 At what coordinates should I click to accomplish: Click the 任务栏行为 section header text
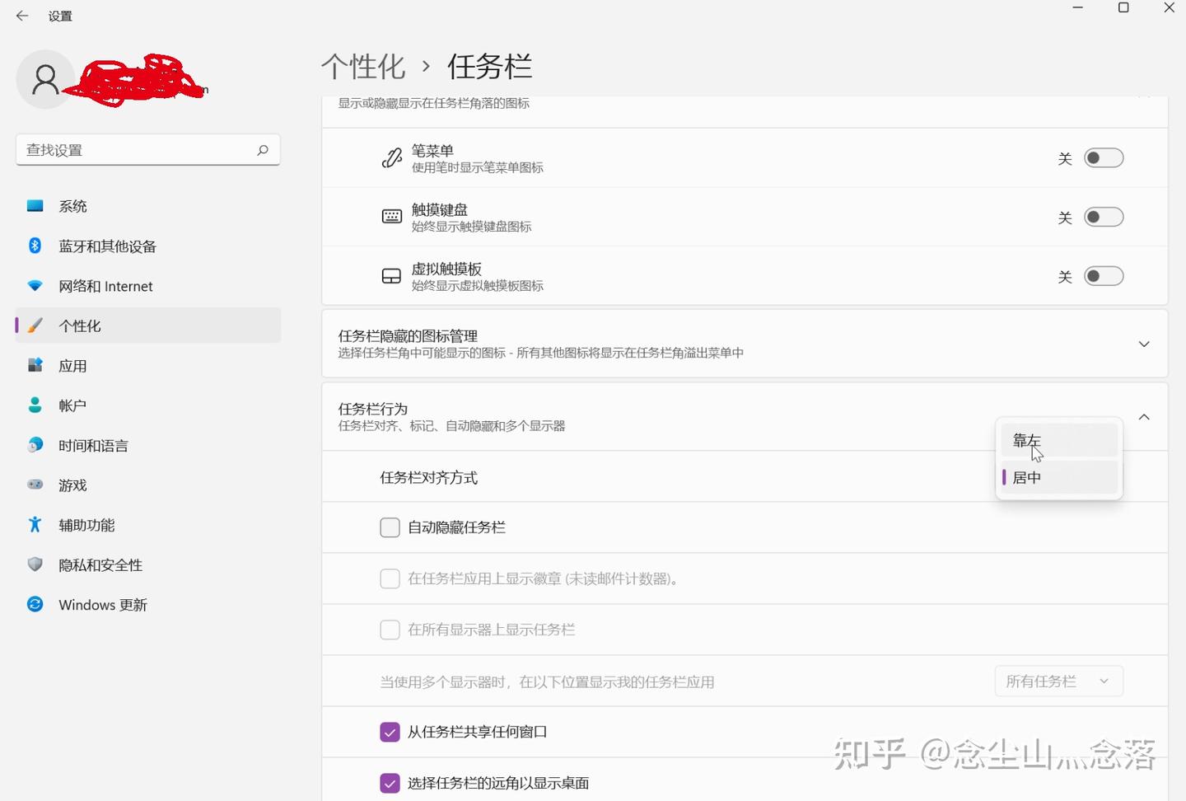(373, 409)
